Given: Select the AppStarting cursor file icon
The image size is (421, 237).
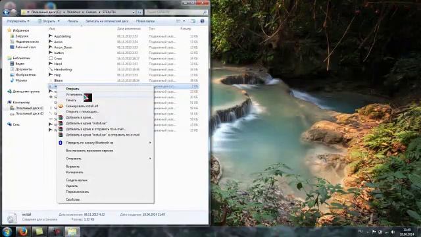Looking at the screenshot, I should (51, 36).
